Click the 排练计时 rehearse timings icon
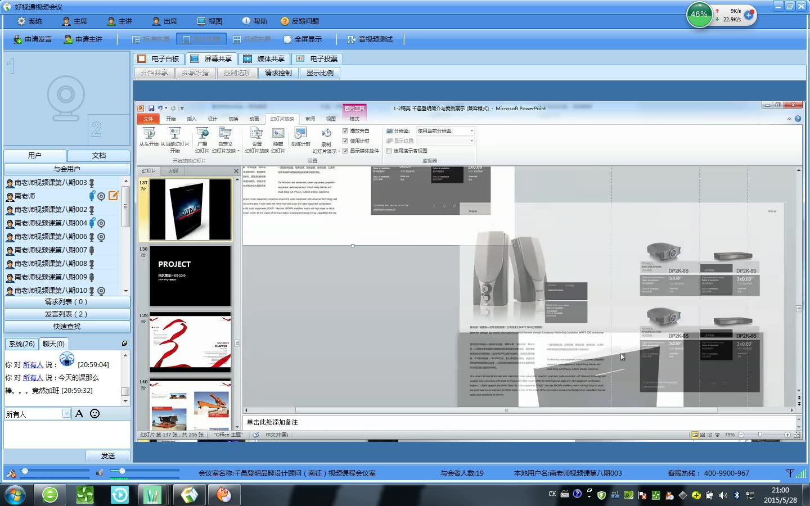The height and width of the screenshot is (506, 810). point(300,133)
